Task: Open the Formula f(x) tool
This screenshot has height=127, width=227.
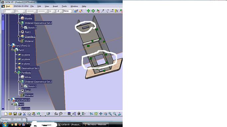Action: (x=56, y=114)
